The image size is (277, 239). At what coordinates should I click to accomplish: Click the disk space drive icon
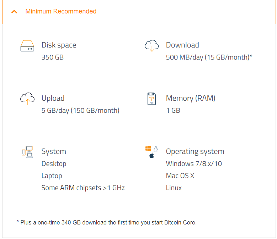click(27, 46)
